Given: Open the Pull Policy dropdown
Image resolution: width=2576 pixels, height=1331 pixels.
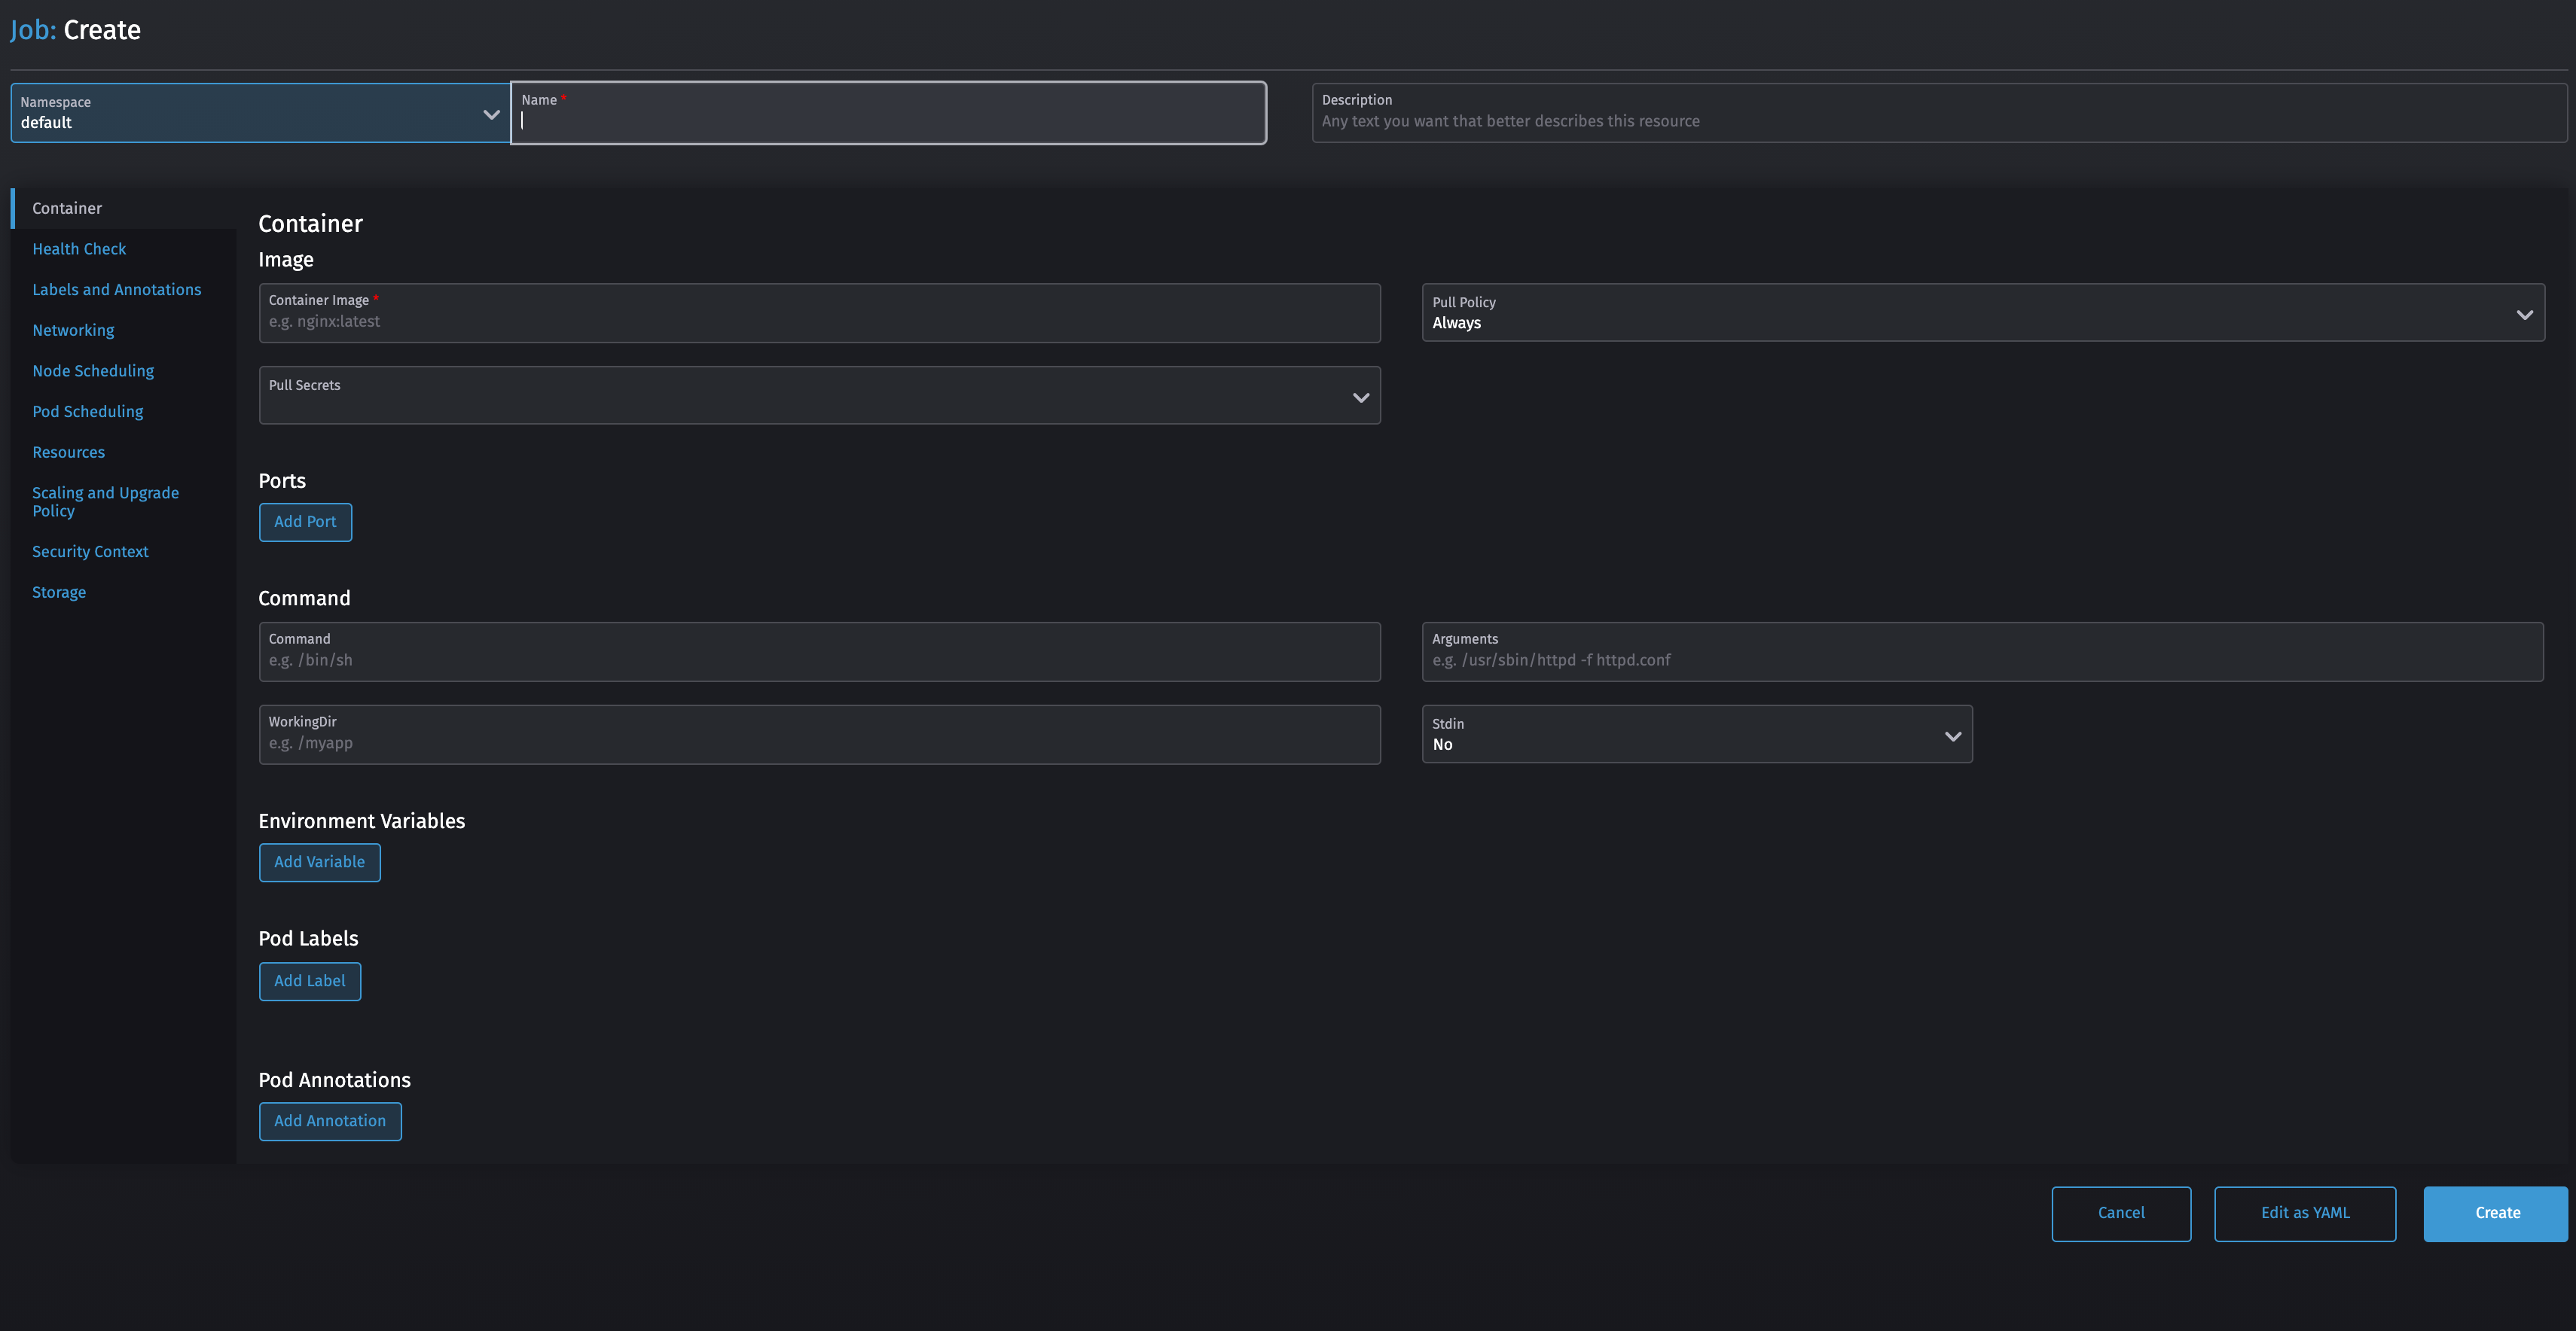Looking at the screenshot, I should tap(2524, 312).
